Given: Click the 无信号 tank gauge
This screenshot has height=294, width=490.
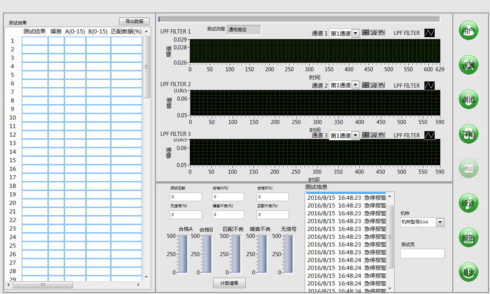Looking at the screenshot, I should coord(288,254).
